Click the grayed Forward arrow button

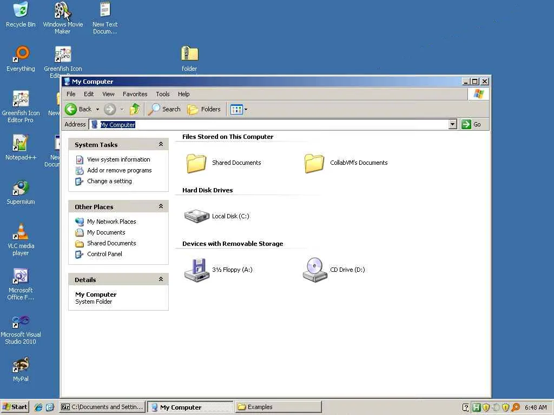click(110, 109)
